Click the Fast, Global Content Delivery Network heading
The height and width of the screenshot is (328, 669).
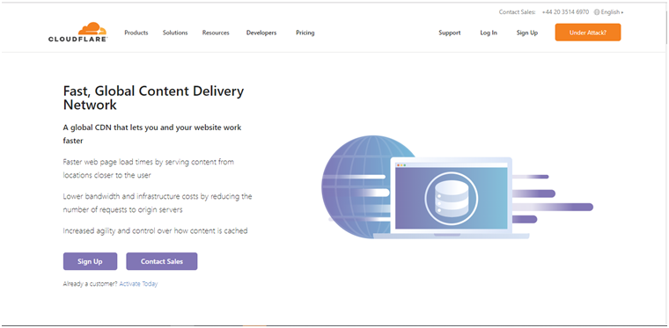click(153, 98)
